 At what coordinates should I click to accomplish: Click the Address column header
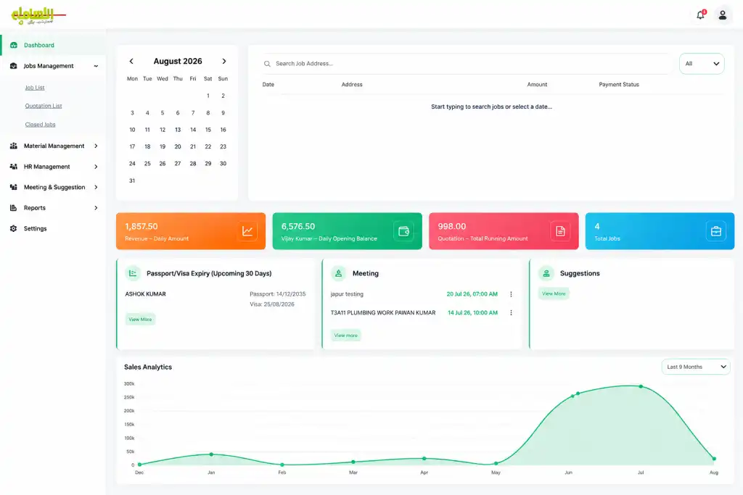coord(352,85)
